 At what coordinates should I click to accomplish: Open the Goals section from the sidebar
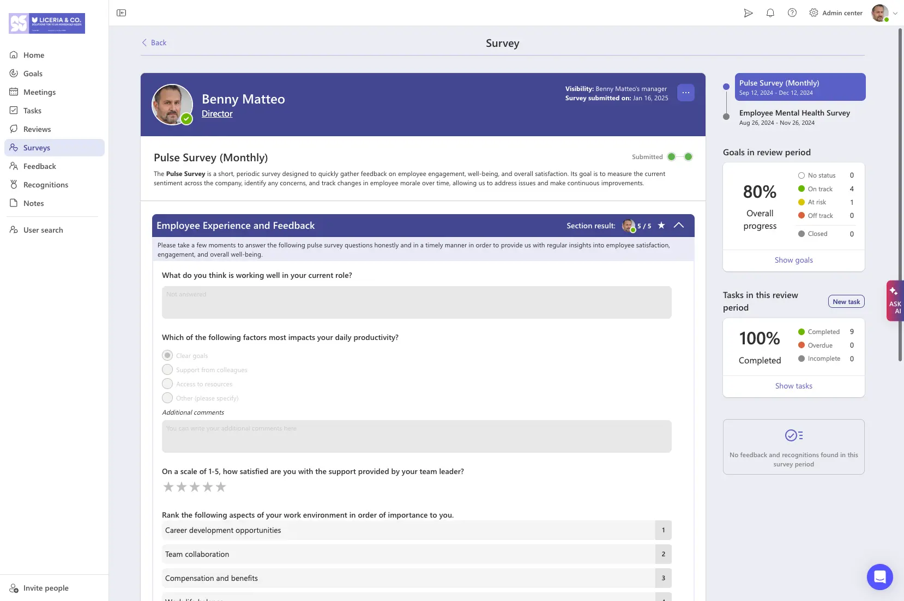[33, 73]
